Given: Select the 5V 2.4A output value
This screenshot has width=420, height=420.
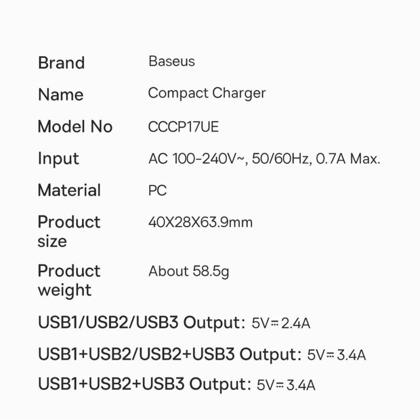Looking at the screenshot, I should 281,323.
